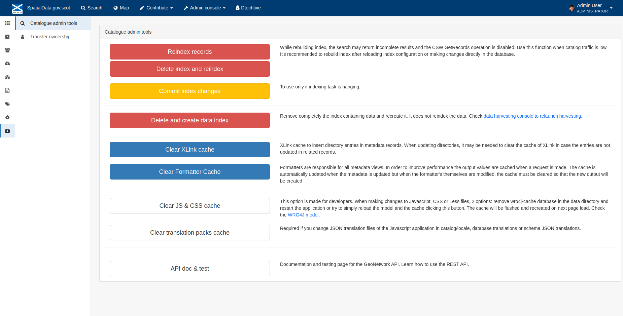Open the API doc & test button

click(190, 269)
